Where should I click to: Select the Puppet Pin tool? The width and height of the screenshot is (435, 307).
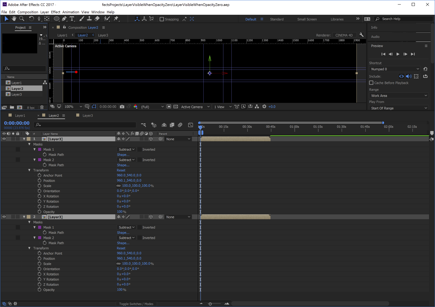coord(117,19)
